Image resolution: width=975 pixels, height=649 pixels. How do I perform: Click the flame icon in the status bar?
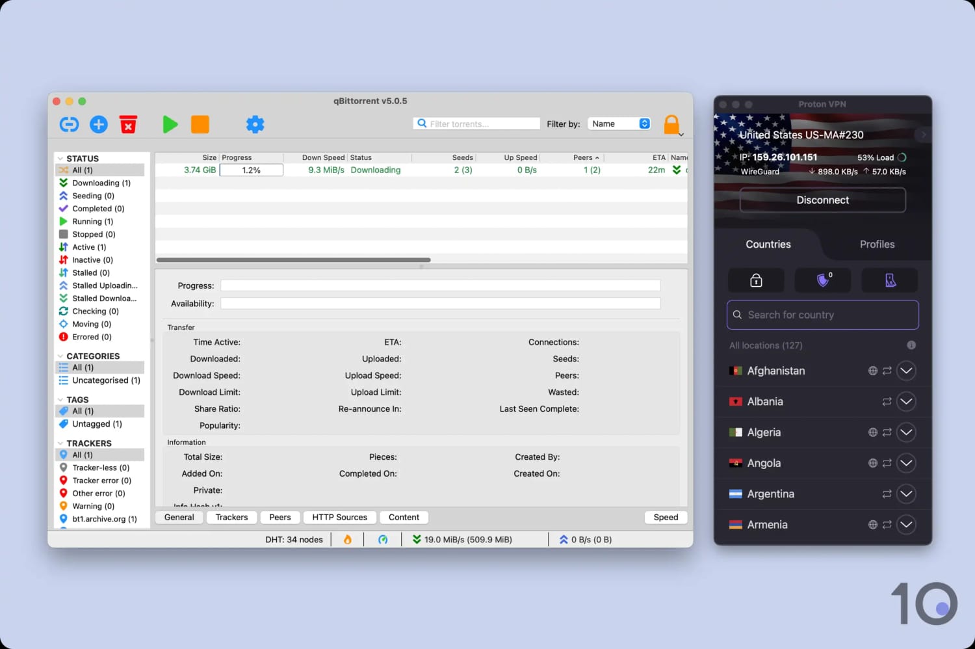point(348,539)
